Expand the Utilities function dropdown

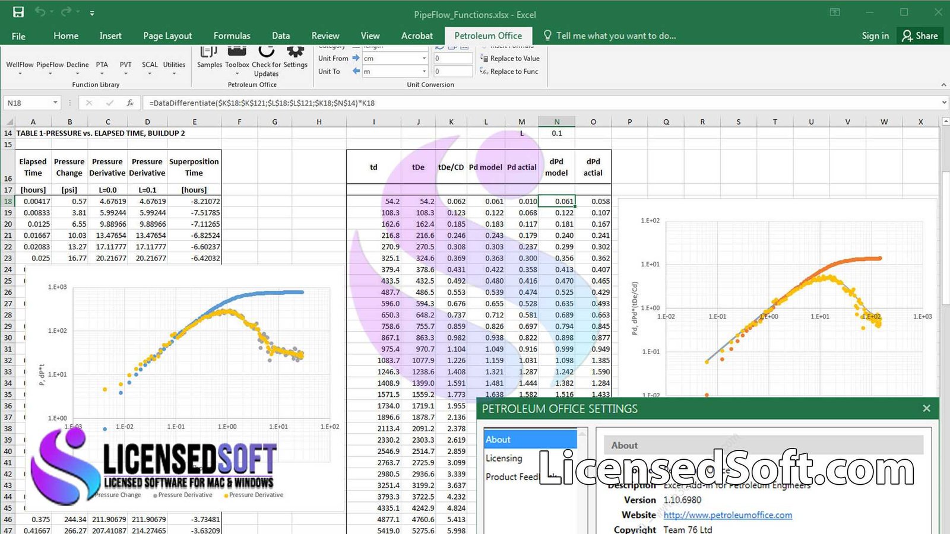(174, 74)
